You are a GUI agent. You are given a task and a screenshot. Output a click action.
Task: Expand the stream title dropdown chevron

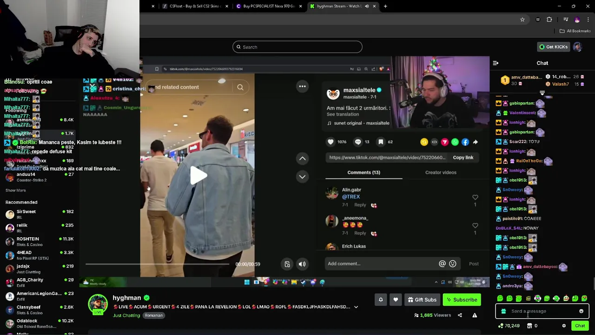pos(356,307)
